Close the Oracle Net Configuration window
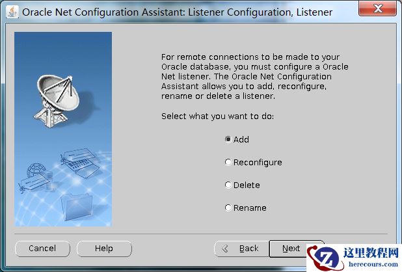 [378, 8]
